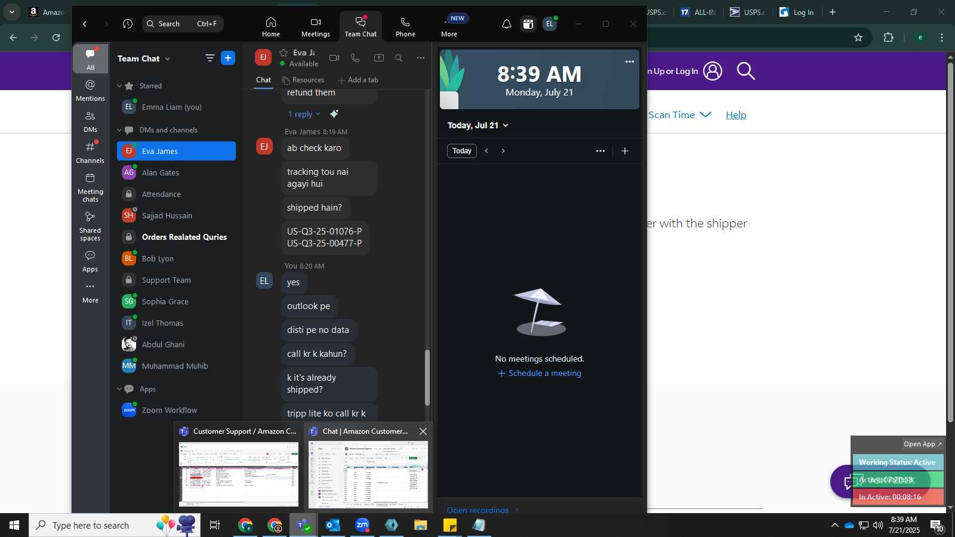
Task: Open Orders Realated Quries channel
Action: pos(176,237)
